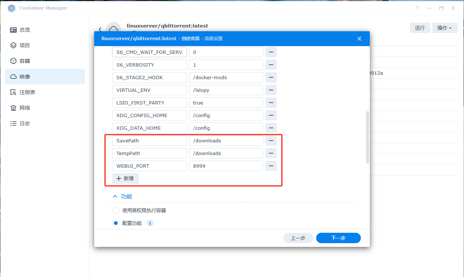Remove the XDG_DATA_HOME variable row

tap(271, 128)
